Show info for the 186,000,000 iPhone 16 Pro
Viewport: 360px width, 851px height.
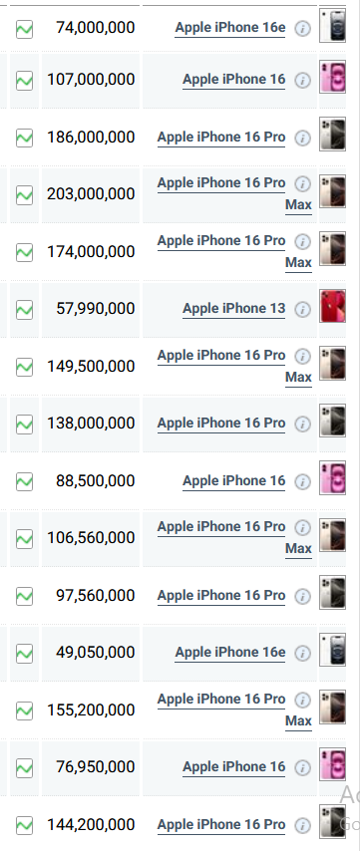pos(303,138)
